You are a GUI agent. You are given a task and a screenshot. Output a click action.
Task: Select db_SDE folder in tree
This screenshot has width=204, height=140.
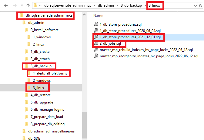(x=34, y=138)
